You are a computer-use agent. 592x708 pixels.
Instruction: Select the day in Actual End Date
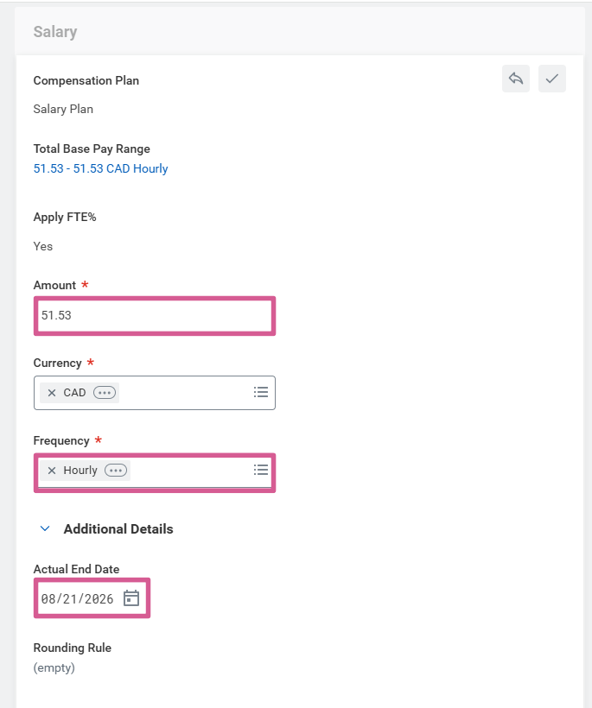(70, 598)
